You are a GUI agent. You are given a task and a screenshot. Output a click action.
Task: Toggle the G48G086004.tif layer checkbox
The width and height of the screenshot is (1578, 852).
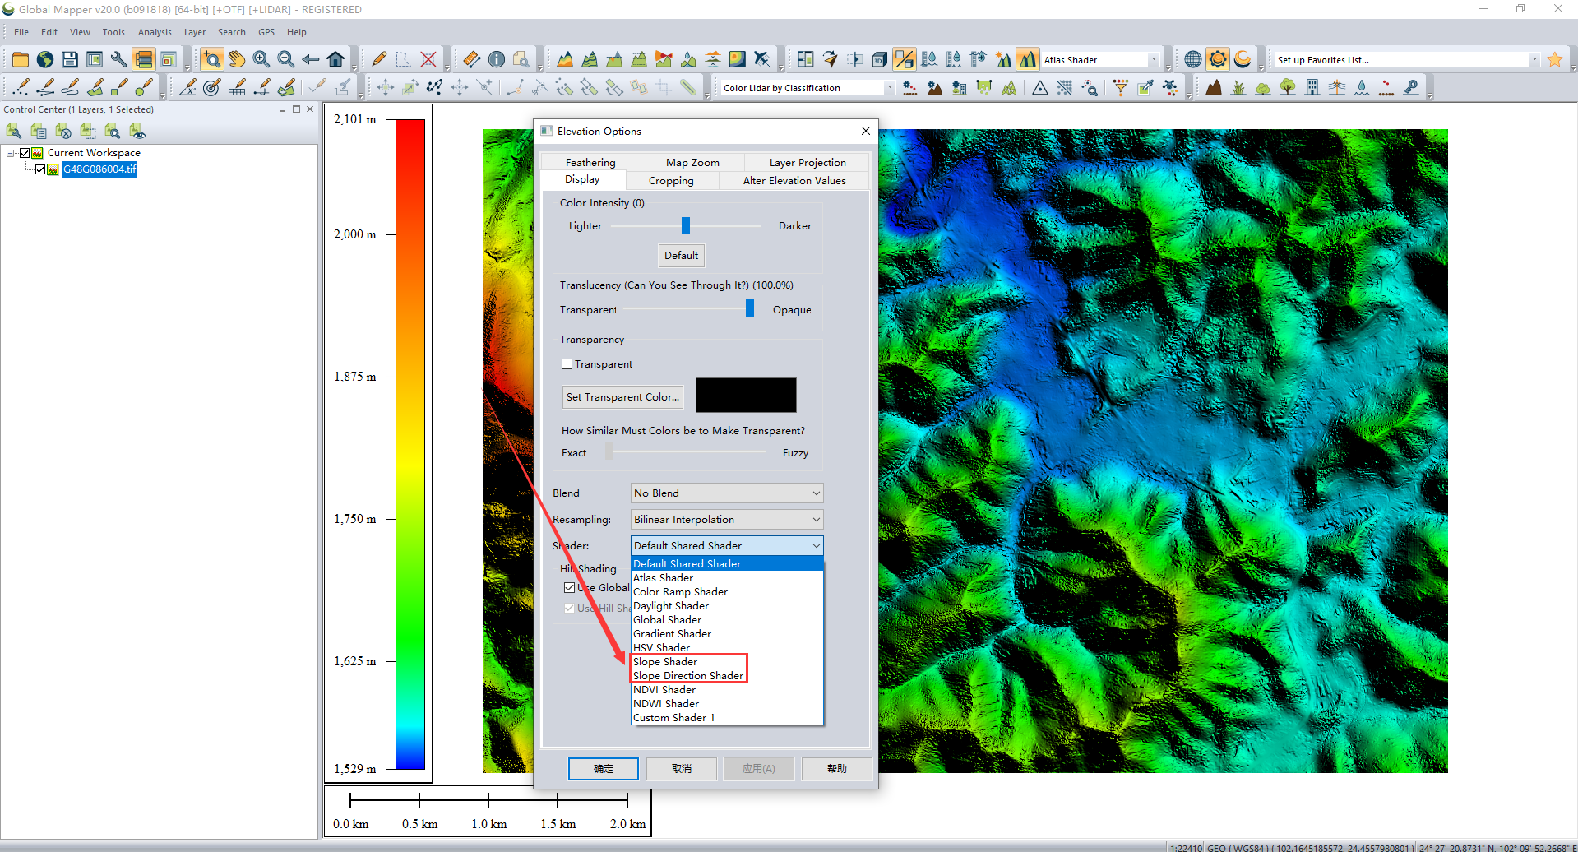40,169
